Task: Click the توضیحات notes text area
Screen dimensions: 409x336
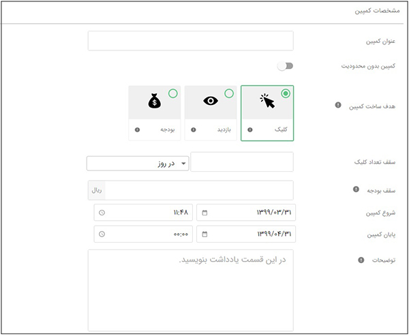Action: 191,290
